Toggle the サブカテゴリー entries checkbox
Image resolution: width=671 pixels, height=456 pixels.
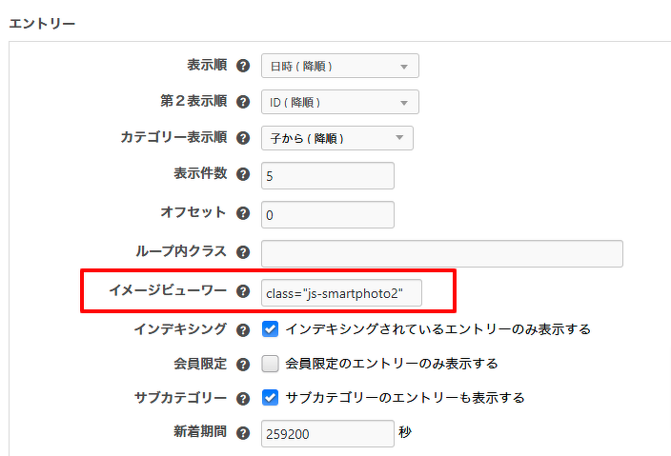coord(270,397)
